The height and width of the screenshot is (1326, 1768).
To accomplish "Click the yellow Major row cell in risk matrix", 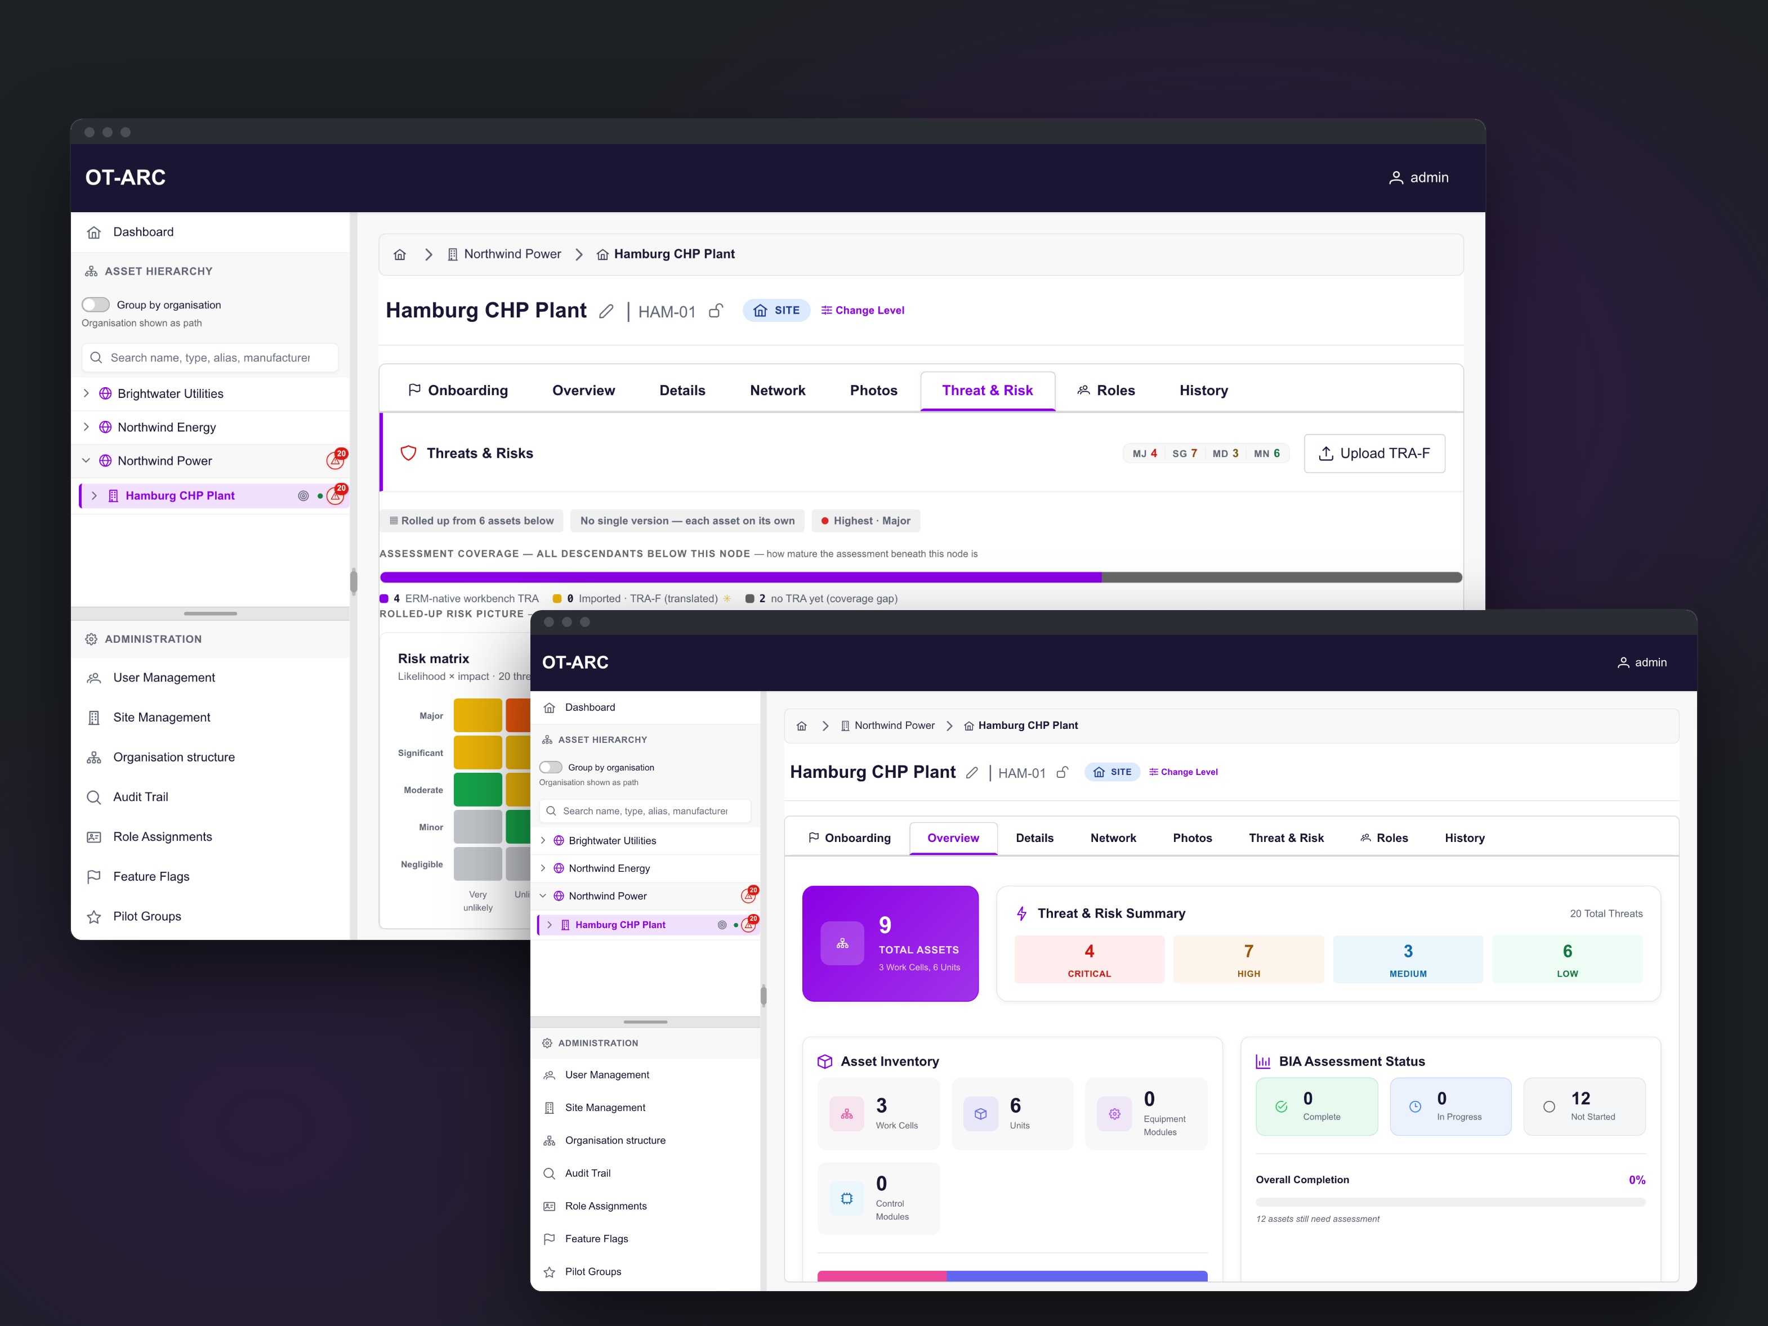I will click(x=478, y=716).
